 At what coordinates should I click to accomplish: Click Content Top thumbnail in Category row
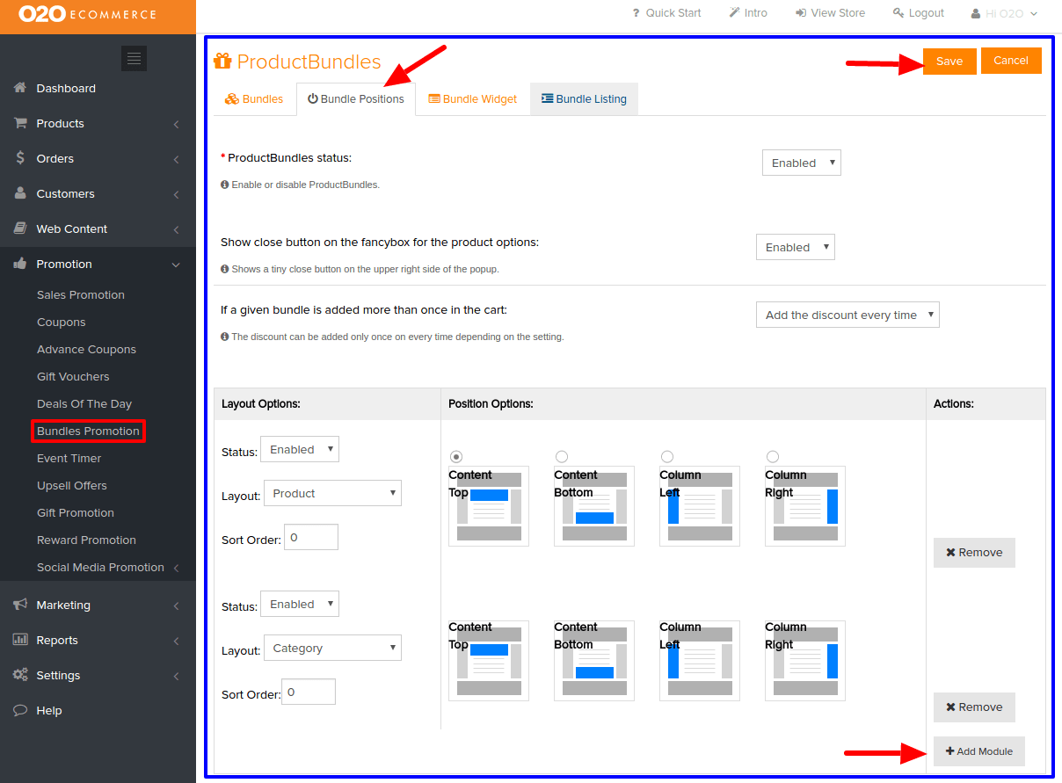point(489,661)
